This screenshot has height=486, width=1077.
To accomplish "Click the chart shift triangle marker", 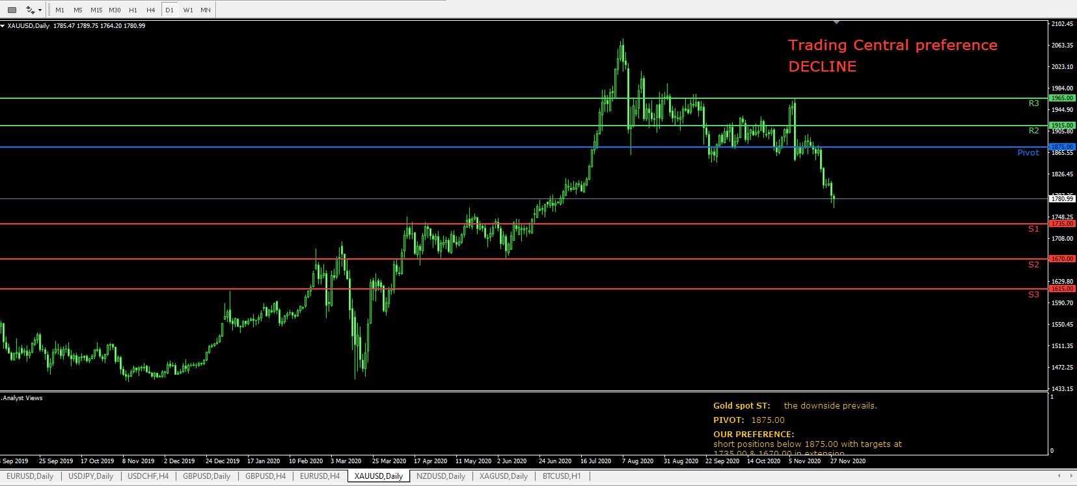I will pyautogui.click(x=837, y=23).
